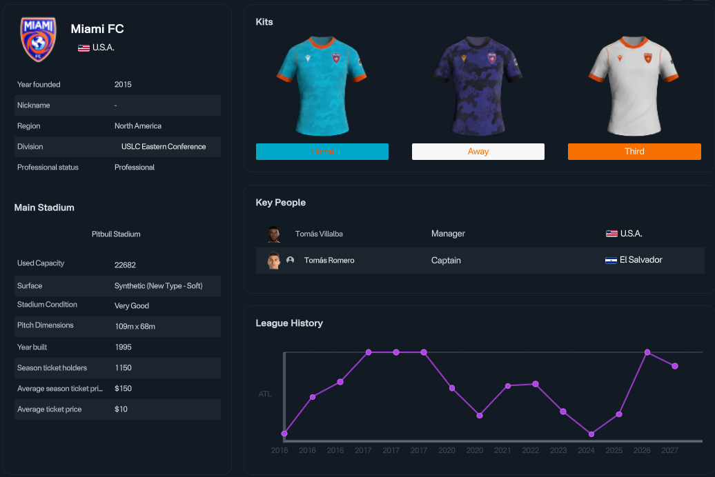Click the blue Home kit color bar

[x=322, y=152]
